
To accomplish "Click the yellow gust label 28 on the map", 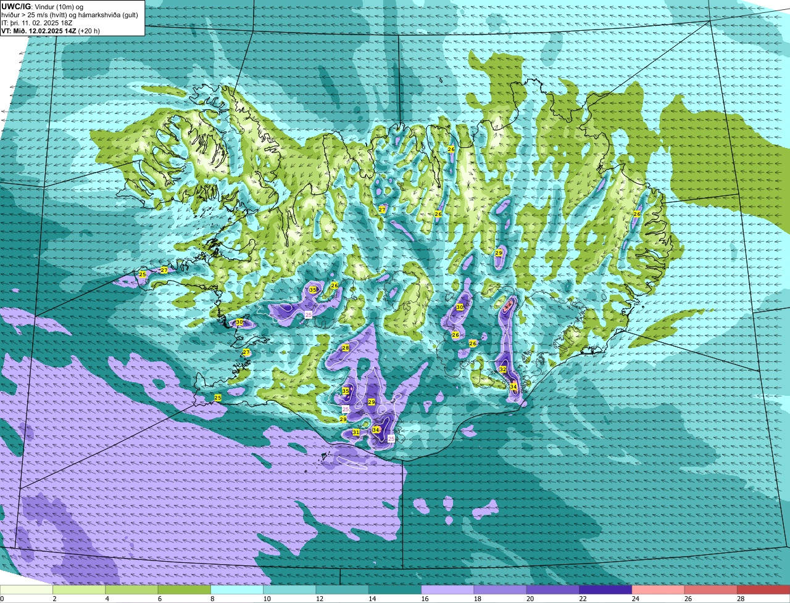I will pos(346,348).
